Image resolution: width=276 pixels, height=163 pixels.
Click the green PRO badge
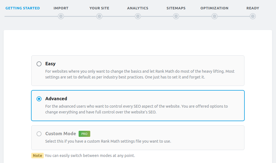coord(84,134)
